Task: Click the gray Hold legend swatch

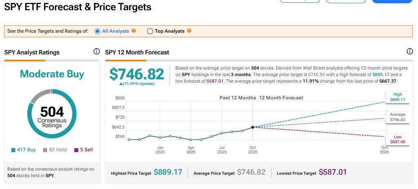Action: pos(45,150)
